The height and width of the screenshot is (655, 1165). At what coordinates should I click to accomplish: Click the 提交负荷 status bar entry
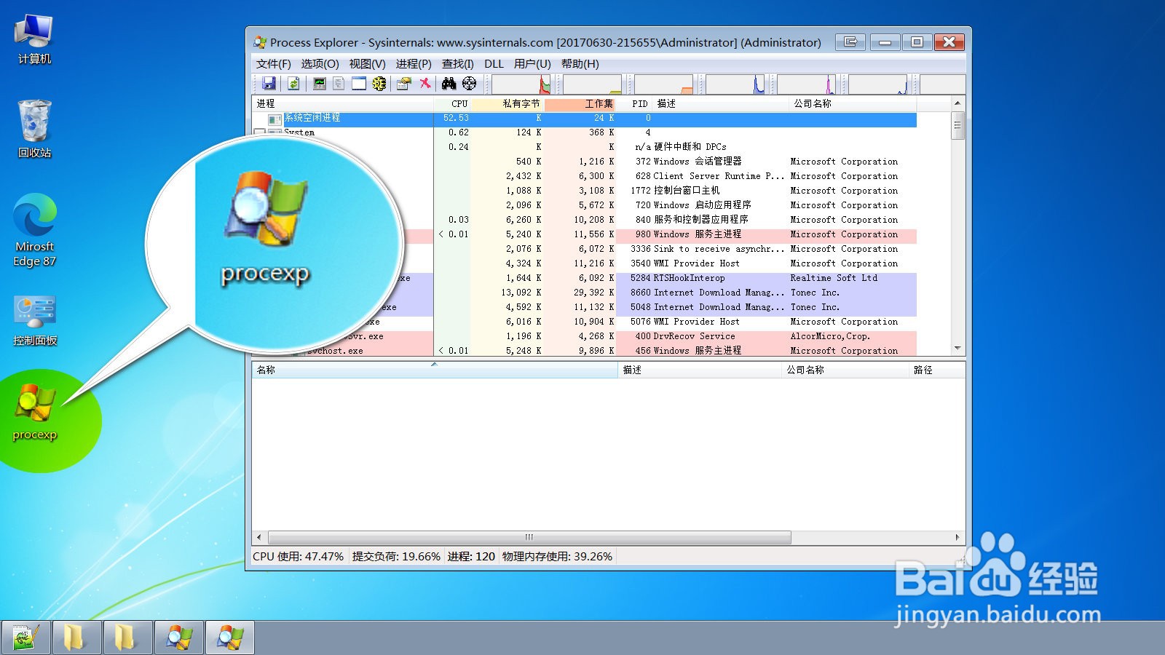point(396,557)
